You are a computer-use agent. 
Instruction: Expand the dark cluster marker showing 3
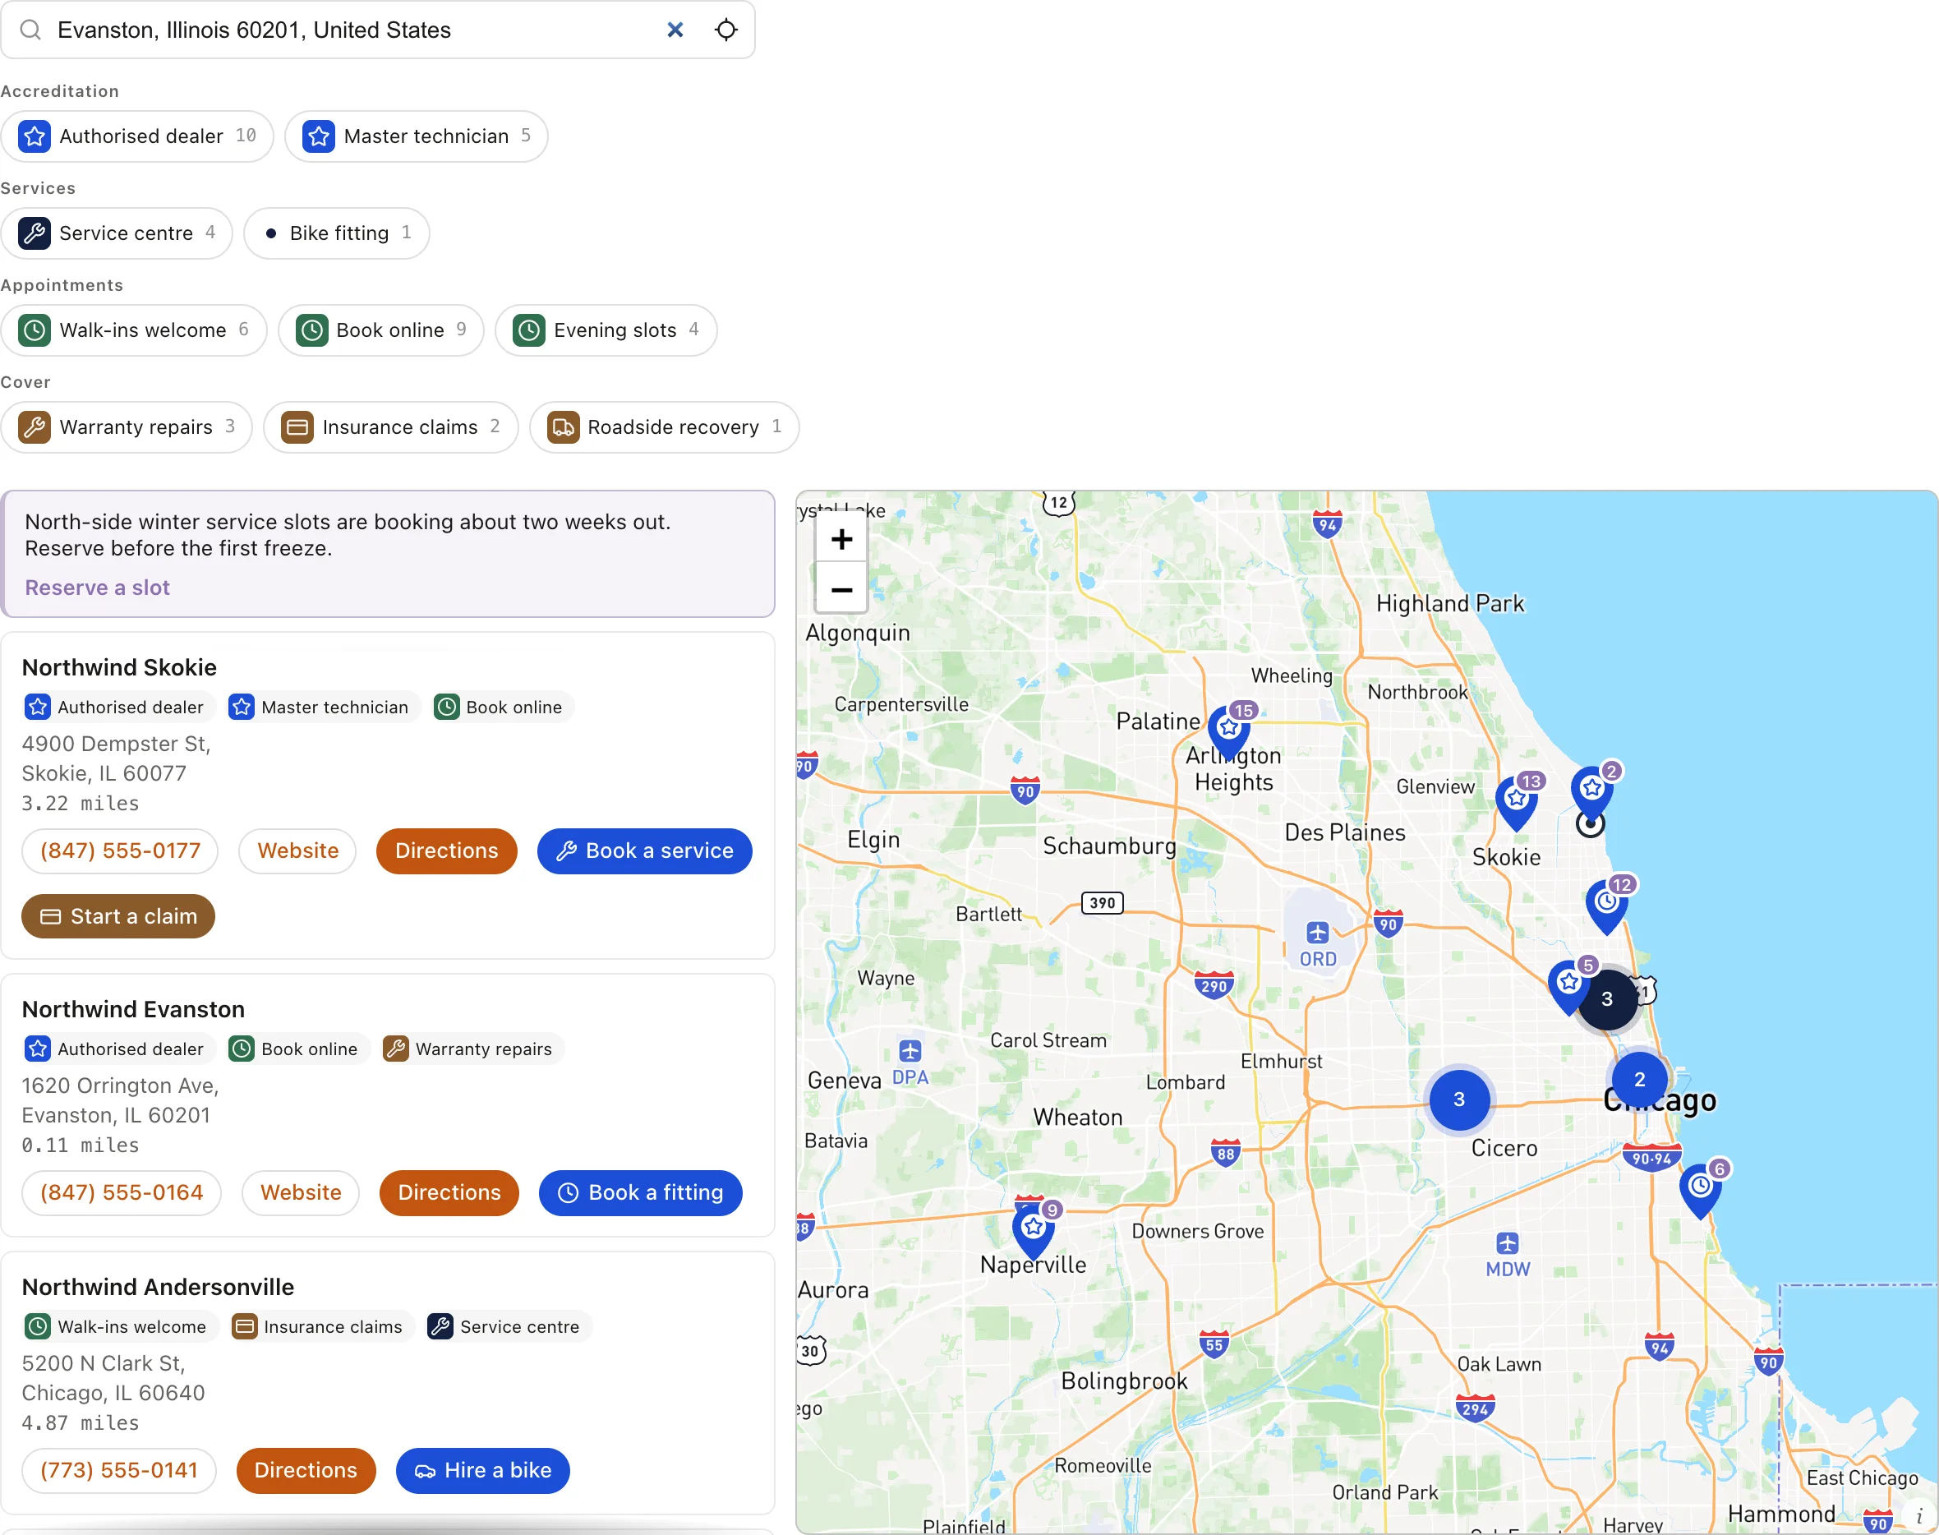click(1607, 999)
